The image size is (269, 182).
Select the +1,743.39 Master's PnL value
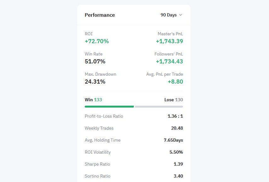(x=169, y=41)
